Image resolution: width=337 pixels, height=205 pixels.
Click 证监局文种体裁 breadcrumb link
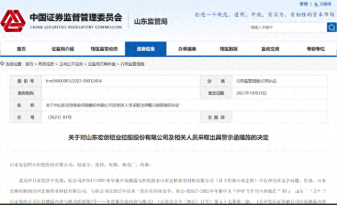click(x=102, y=64)
